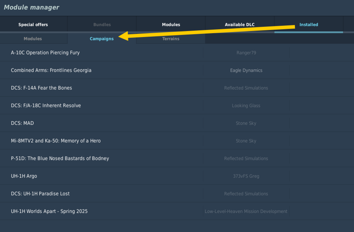Click the Eagle Dynamics developer label
Screen dimensions: 354x232
coord(246,70)
